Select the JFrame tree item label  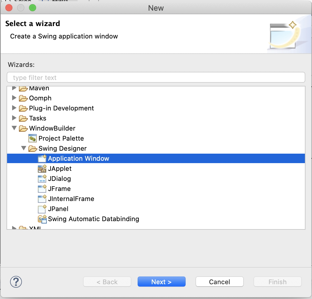(x=59, y=189)
